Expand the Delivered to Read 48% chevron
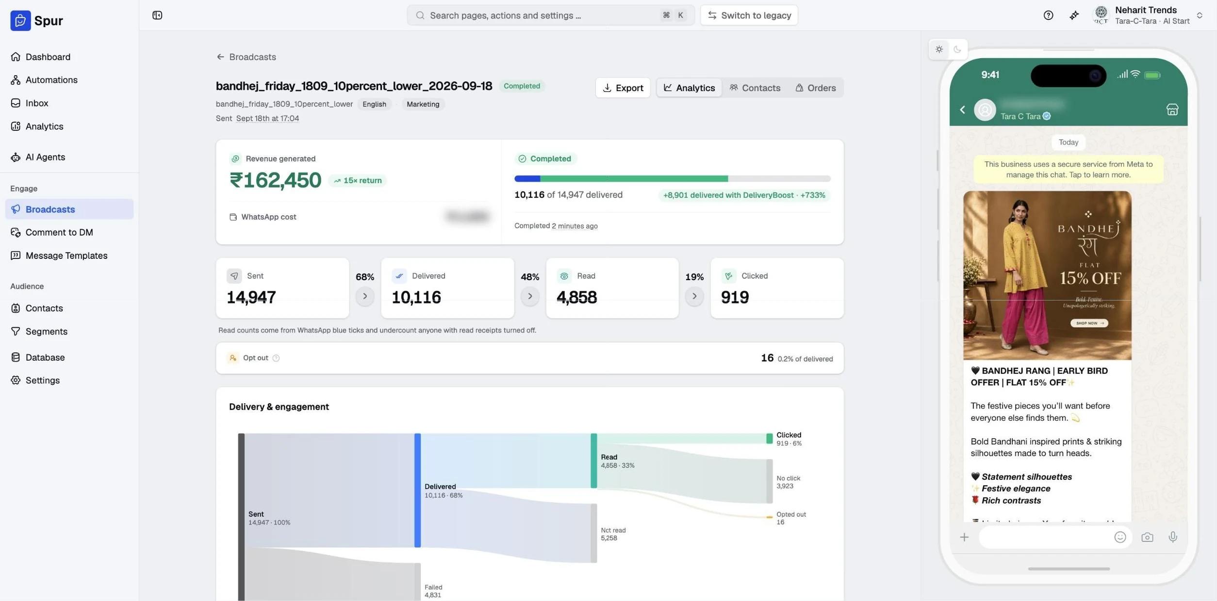The width and height of the screenshot is (1217, 601). 530,296
